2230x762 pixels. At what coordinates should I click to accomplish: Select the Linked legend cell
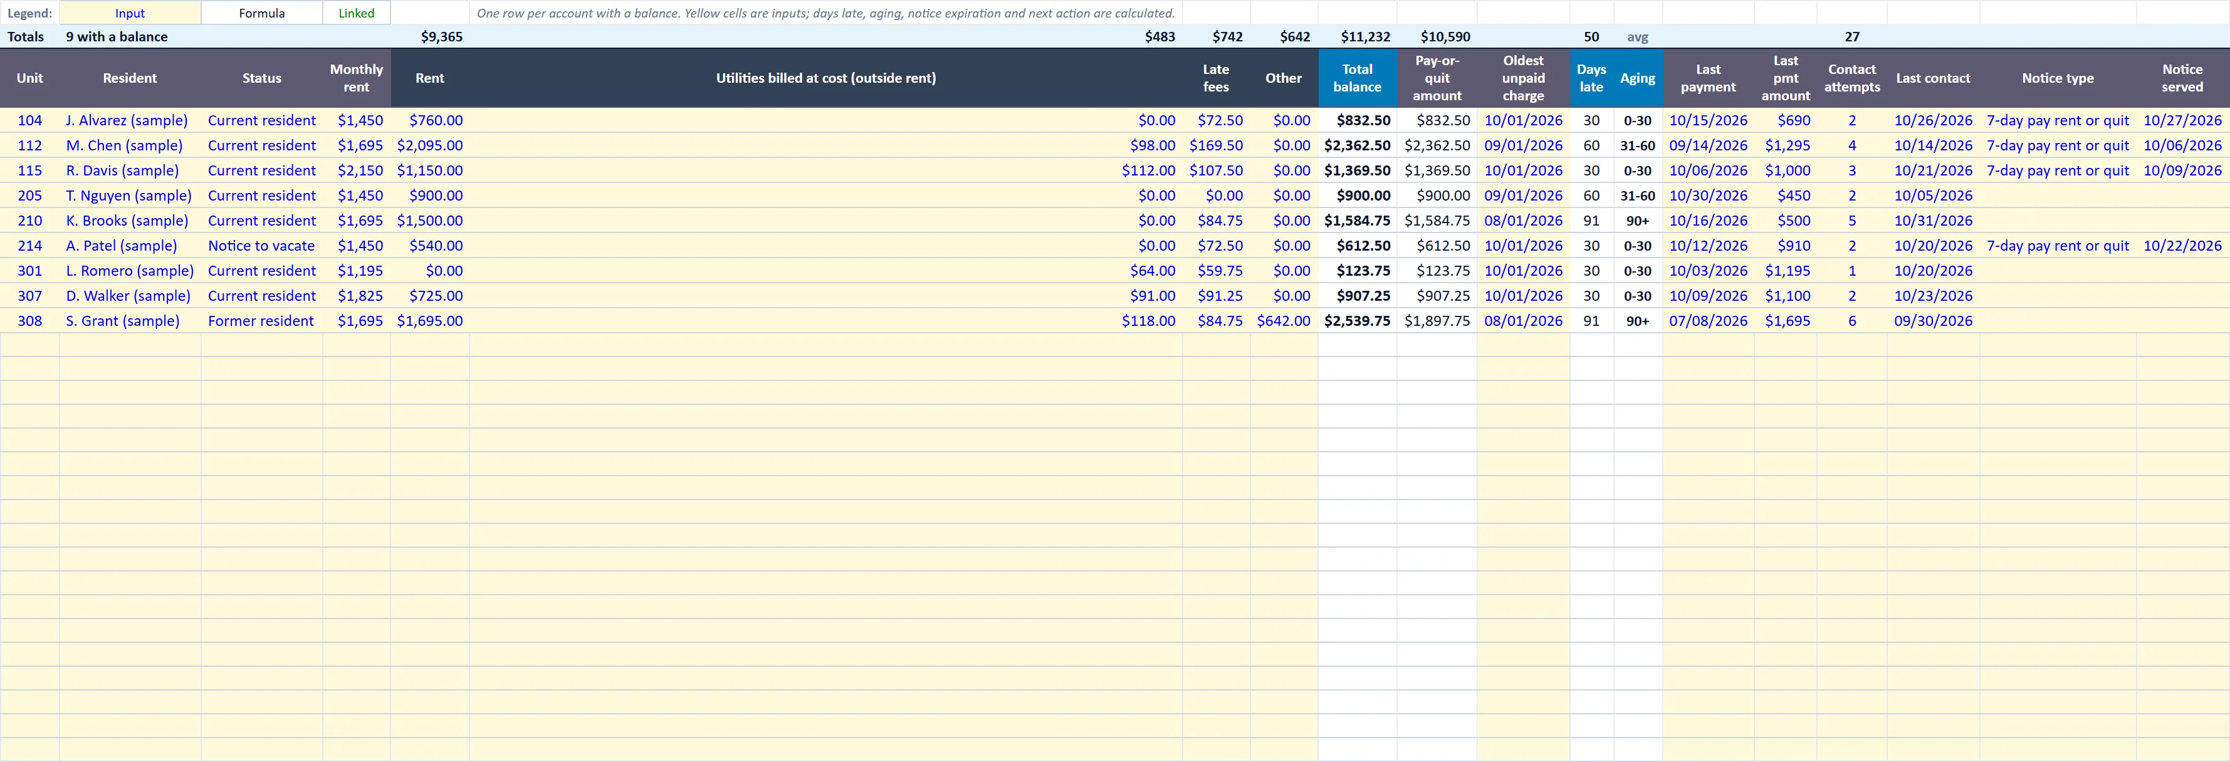(357, 13)
